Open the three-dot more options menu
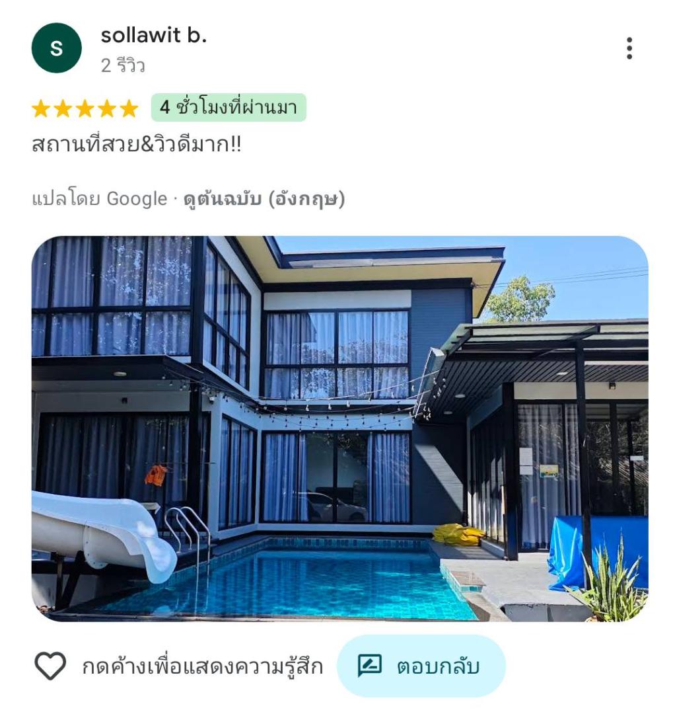 coord(629,48)
